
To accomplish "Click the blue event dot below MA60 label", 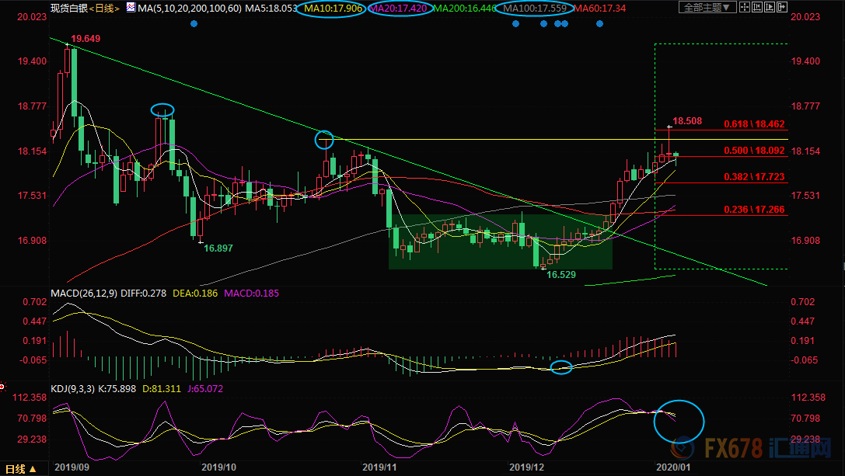I will pos(599,24).
